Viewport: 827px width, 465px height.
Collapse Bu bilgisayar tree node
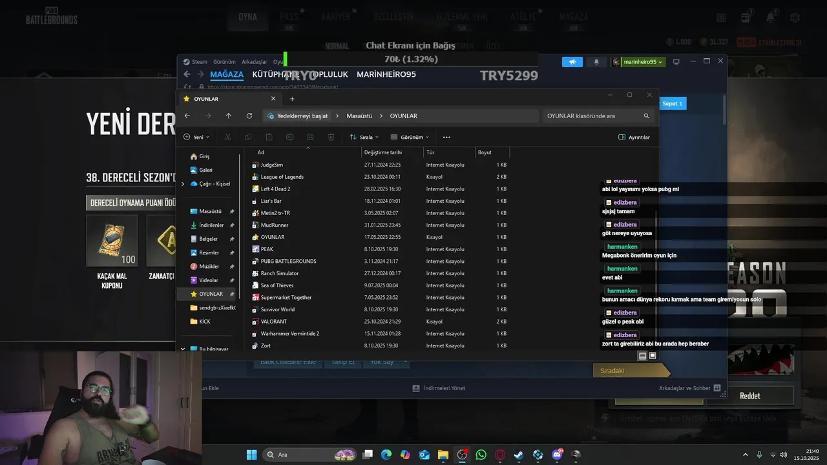183,349
